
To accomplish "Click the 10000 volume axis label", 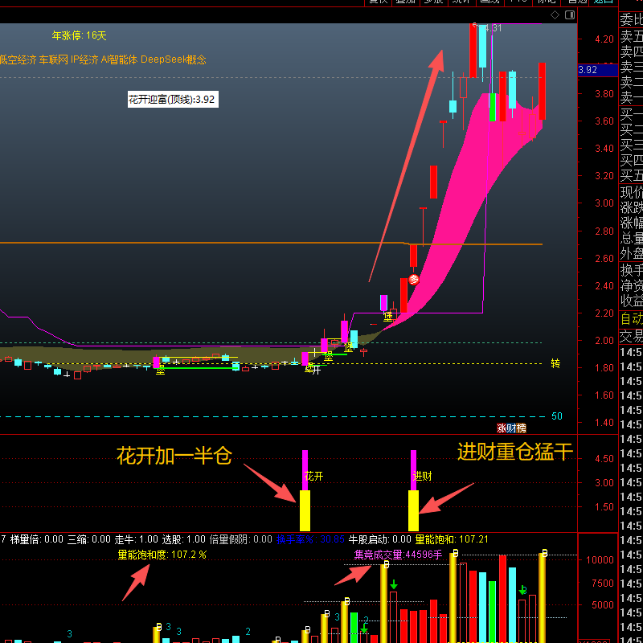I will coord(600,560).
